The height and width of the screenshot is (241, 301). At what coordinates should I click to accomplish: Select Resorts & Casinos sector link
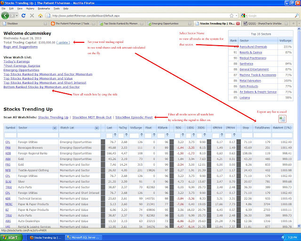click(251, 52)
